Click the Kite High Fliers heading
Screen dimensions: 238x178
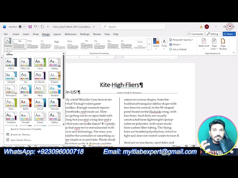tap(122, 85)
